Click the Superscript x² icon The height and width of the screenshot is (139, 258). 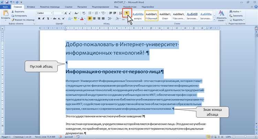(63, 19)
